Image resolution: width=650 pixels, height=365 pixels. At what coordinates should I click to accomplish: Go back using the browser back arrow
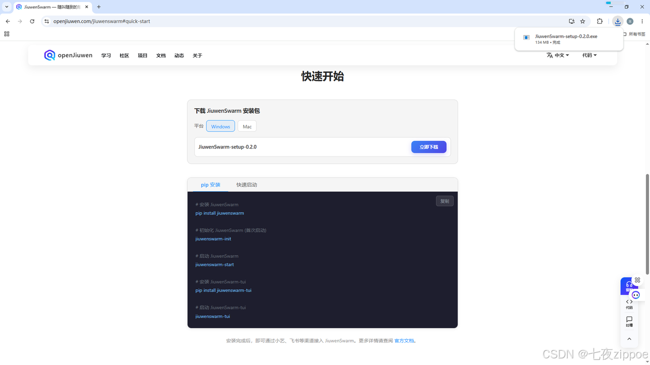pos(8,21)
